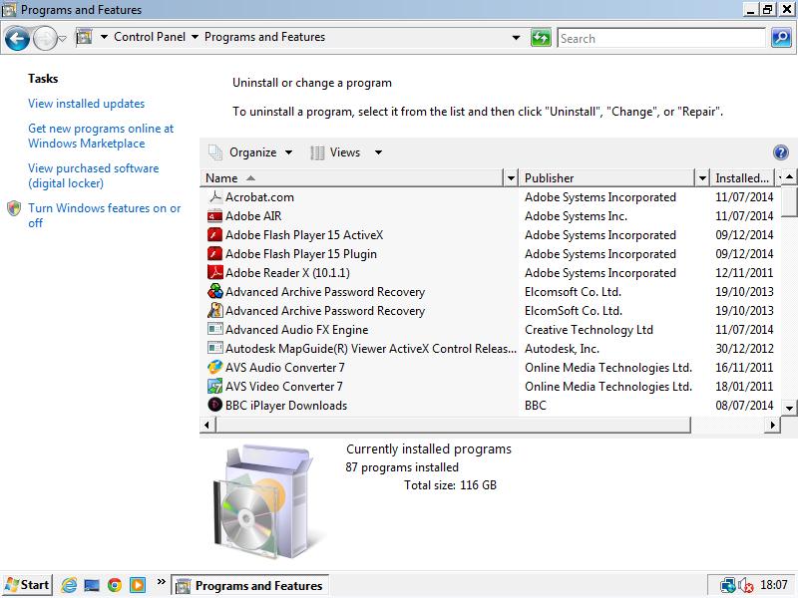Click publisher Autodesk, Inc.

click(562, 349)
